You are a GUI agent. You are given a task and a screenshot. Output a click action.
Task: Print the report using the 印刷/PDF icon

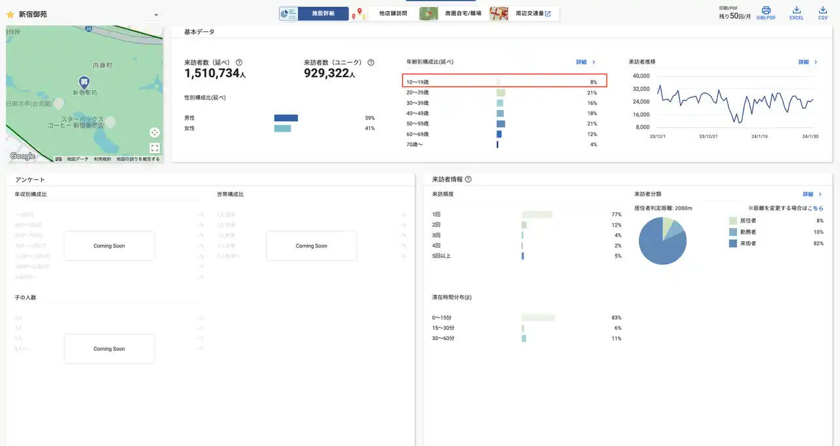point(766,11)
